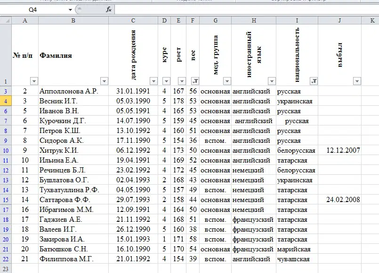Click выбыл date 12.12.2007
The height and width of the screenshot is (273, 379).
click(339, 150)
